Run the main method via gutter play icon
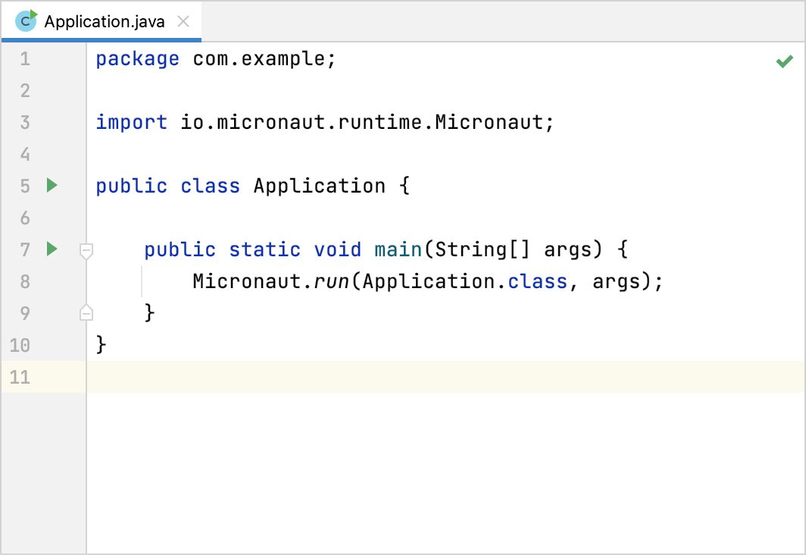The height and width of the screenshot is (555, 806). pyautogui.click(x=50, y=249)
